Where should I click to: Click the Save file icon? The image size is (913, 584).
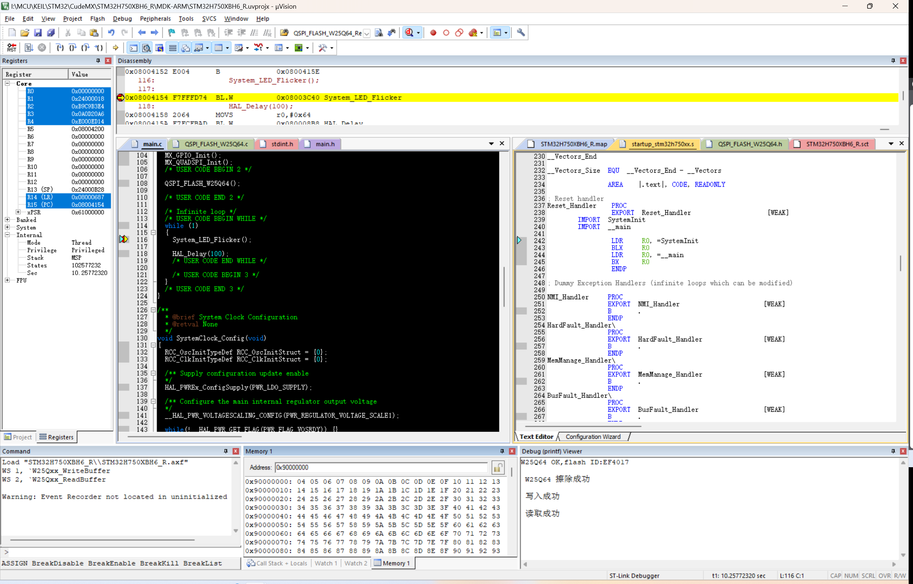(38, 32)
